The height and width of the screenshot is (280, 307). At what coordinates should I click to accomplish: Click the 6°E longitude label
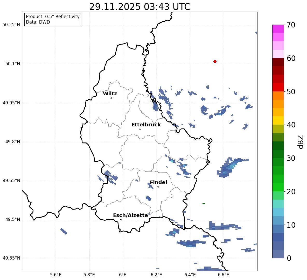pyautogui.click(x=123, y=275)
